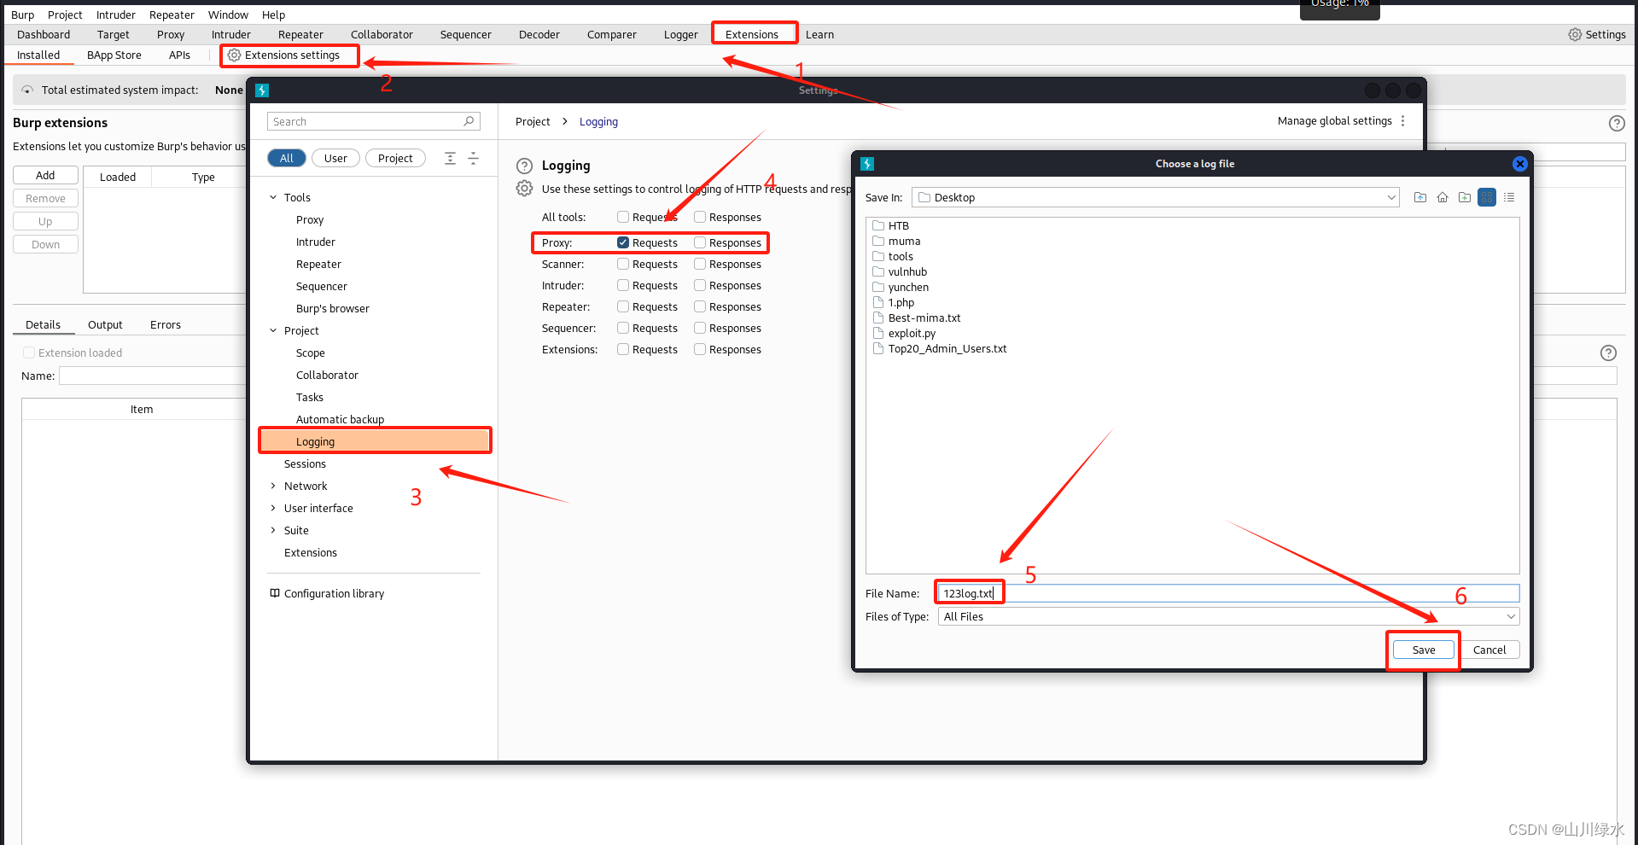Click the collapse all sections icon
This screenshot has height=845, width=1638.
[473, 159]
